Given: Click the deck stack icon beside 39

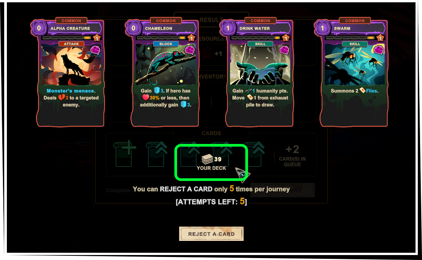Looking at the screenshot, I should click(x=207, y=159).
